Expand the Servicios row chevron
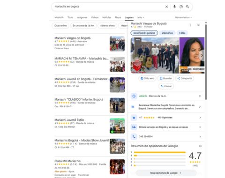This screenshot has height=178, width=225. pyautogui.click(x=200, y=107)
